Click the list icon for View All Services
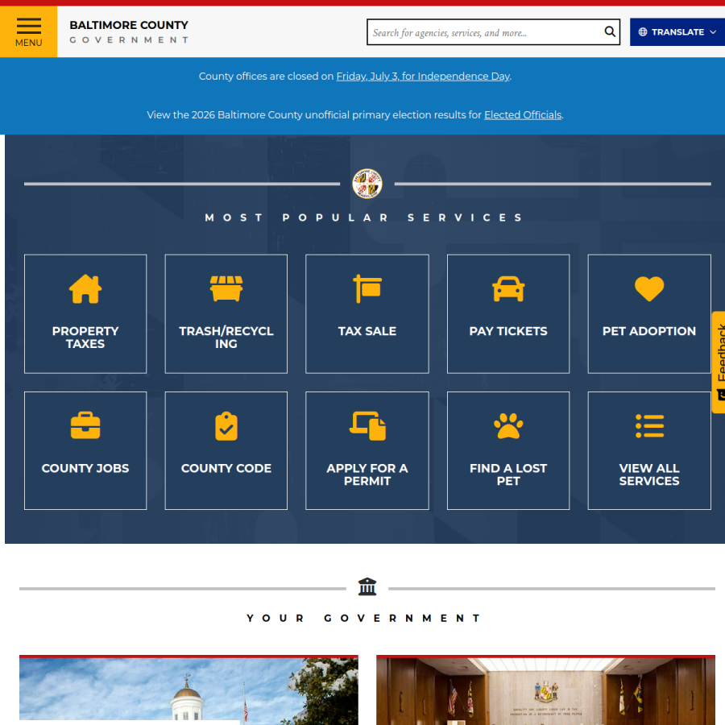This screenshot has width=725, height=725. point(649,426)
